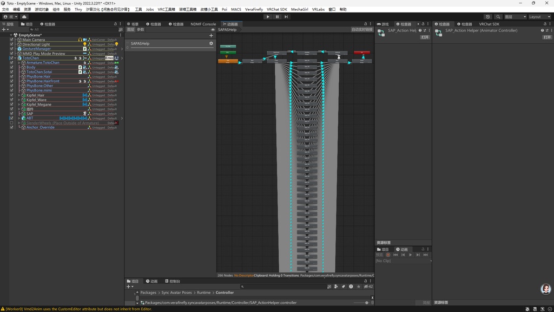Toggle GestureManager active checkbox
554x312 pixels.
pyautogui.click(x=12, y=49)
